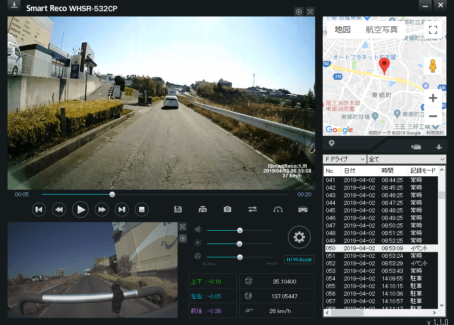Click the swap cameras arrows icon

point(252,209)
